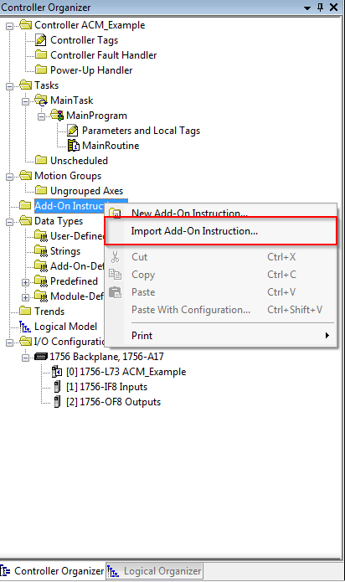Click the 1756-L73 ACM_Example controller icon
This screenshot has width=345, height=582.
(x=57, y=372)
